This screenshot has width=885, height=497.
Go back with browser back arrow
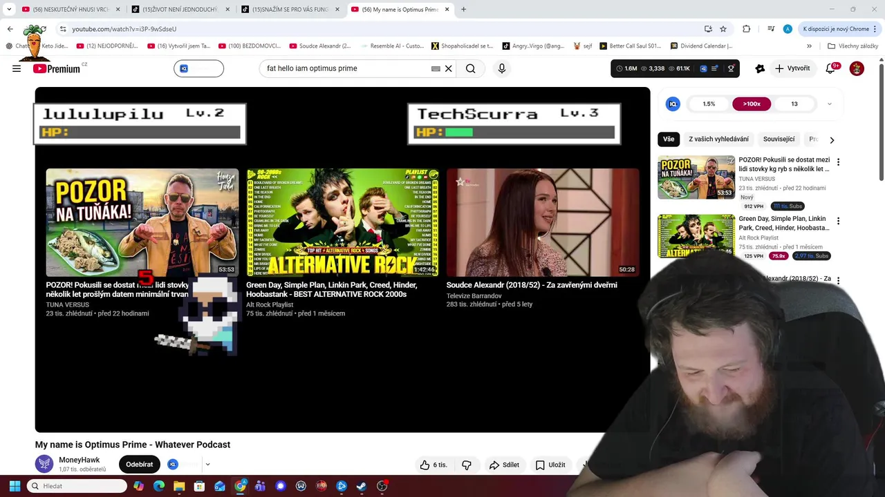[x=10, y=29]
